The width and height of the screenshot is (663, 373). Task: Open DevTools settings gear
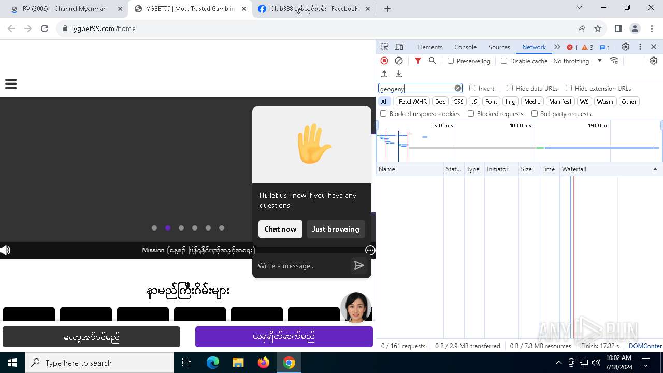coord(626,47)
